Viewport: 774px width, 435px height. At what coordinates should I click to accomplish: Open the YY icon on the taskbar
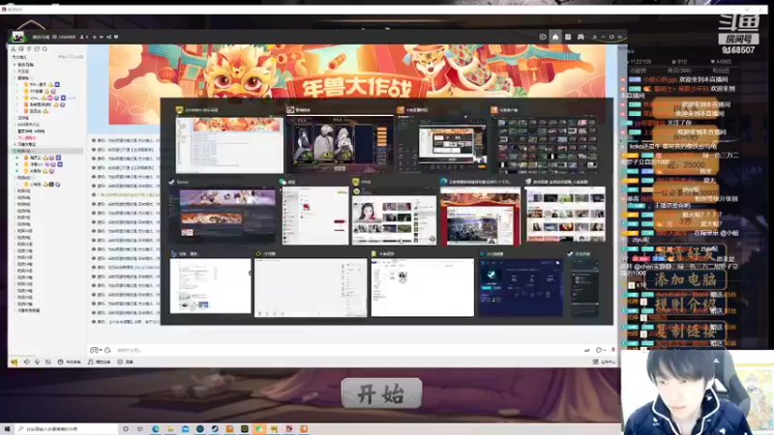[x=274, y=429]
